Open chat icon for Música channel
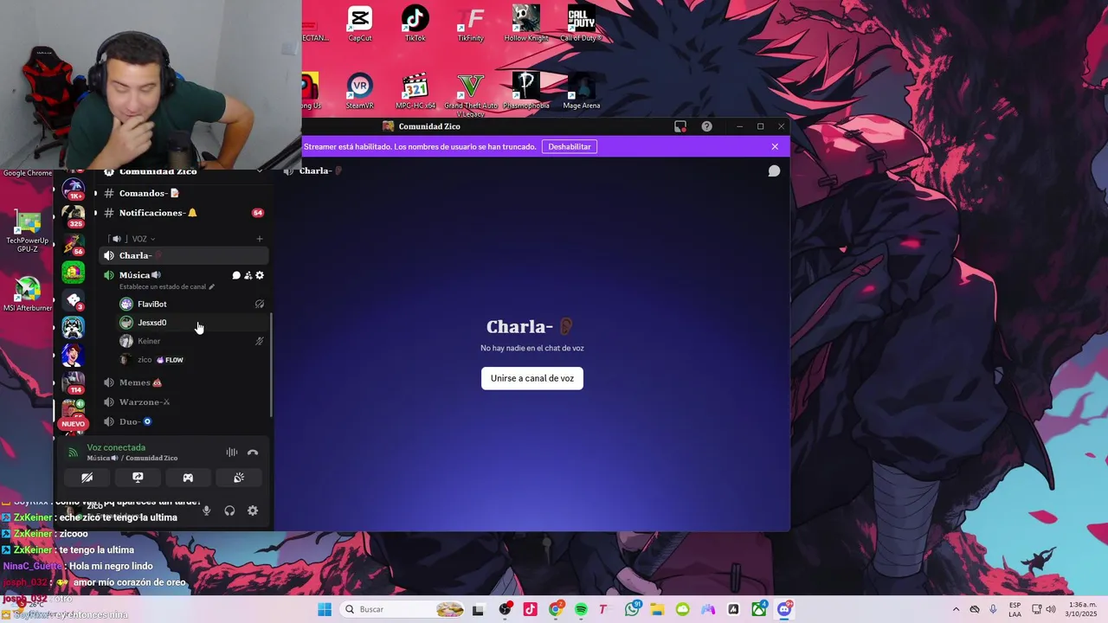Image resolution: width=1108 pixels, height=623 pixels. tap(236, 275)
